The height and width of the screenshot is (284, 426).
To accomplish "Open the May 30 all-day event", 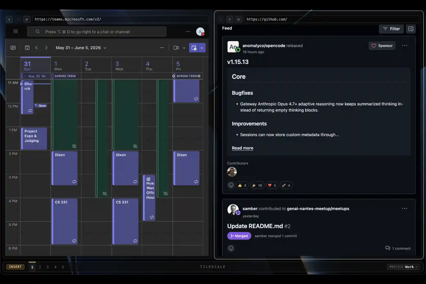I will 35,76.
